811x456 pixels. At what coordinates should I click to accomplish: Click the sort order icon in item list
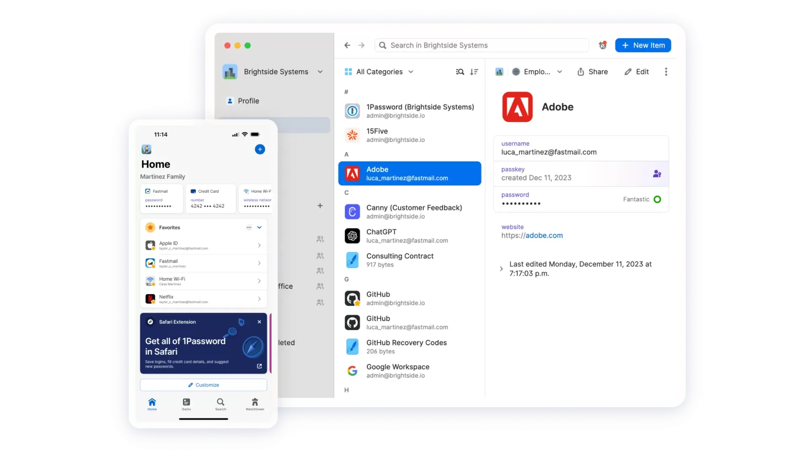pos(474,72)
